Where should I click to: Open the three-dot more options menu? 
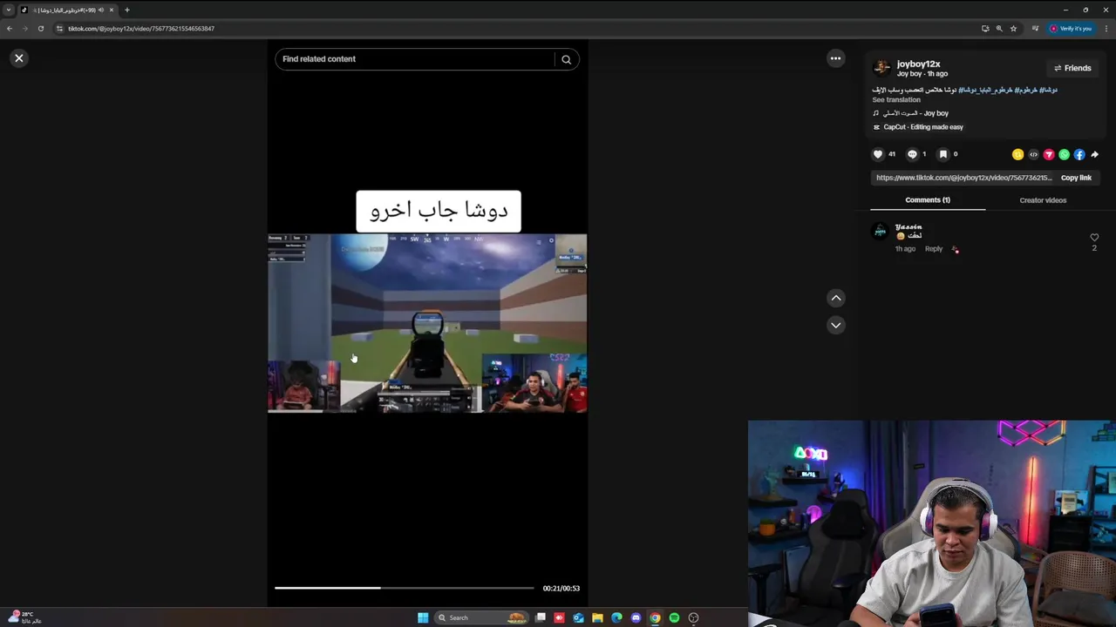(x=835, y=58)
